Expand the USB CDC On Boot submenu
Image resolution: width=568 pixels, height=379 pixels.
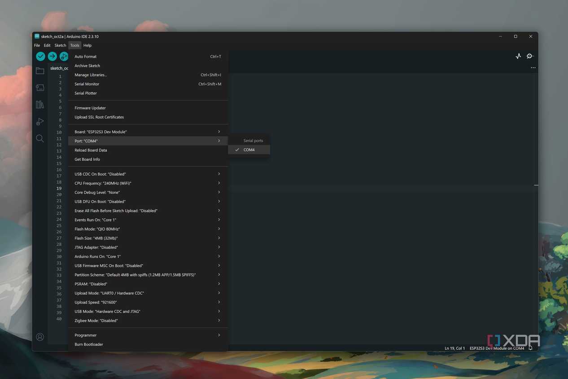pos(148,174)
